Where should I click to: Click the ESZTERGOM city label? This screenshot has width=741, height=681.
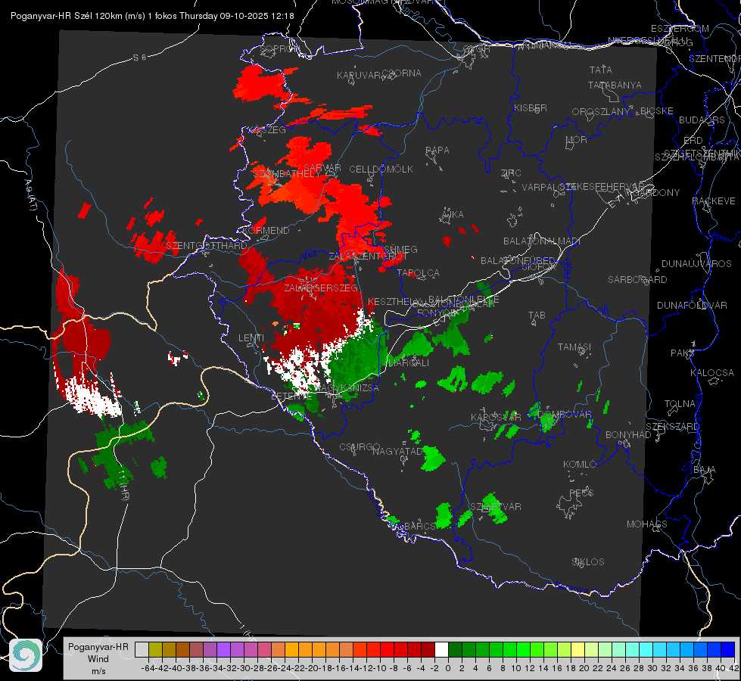[680, 29]
